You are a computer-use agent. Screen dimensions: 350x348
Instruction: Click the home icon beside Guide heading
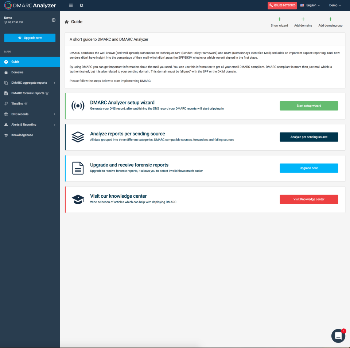tap(66, 22)
